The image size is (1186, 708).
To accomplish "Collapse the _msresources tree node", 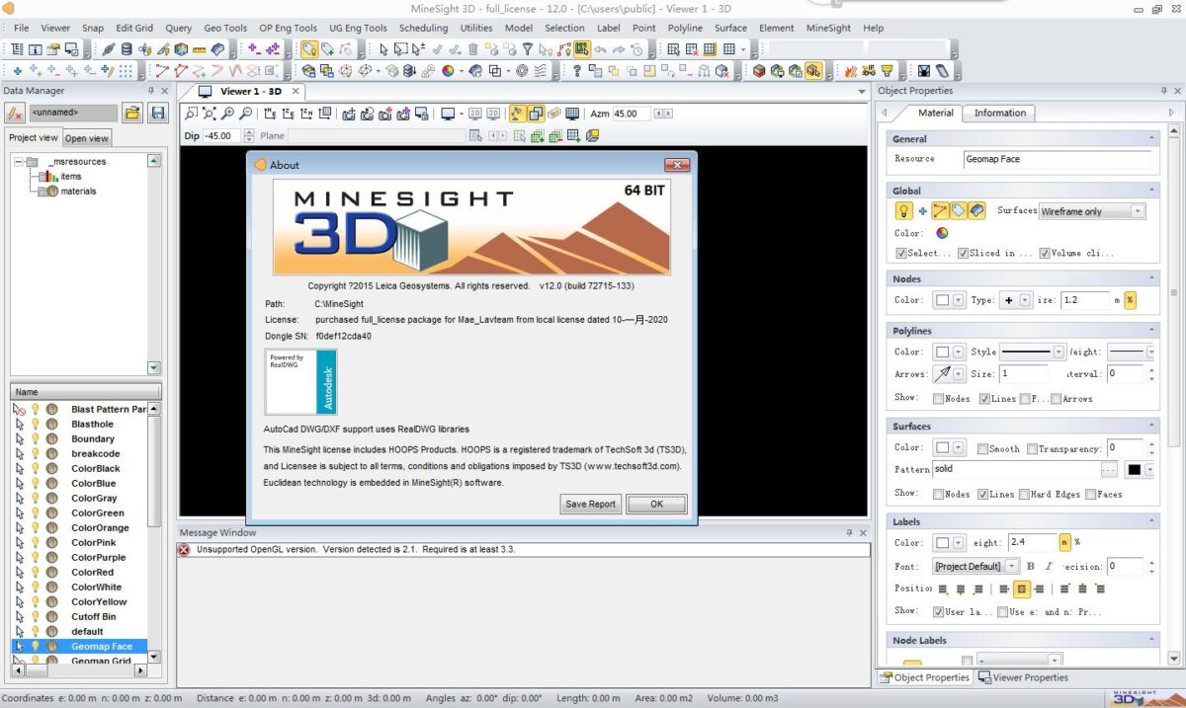I will pyautogui.click(x=18, y=162).
